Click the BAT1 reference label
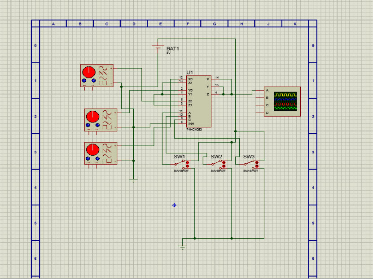Viewport: 373px width, 279px height. (x=173, y=49)
